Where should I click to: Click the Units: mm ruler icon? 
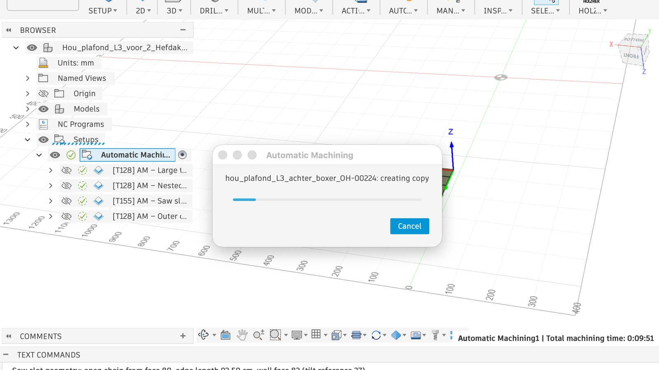(x=43, y=63)
